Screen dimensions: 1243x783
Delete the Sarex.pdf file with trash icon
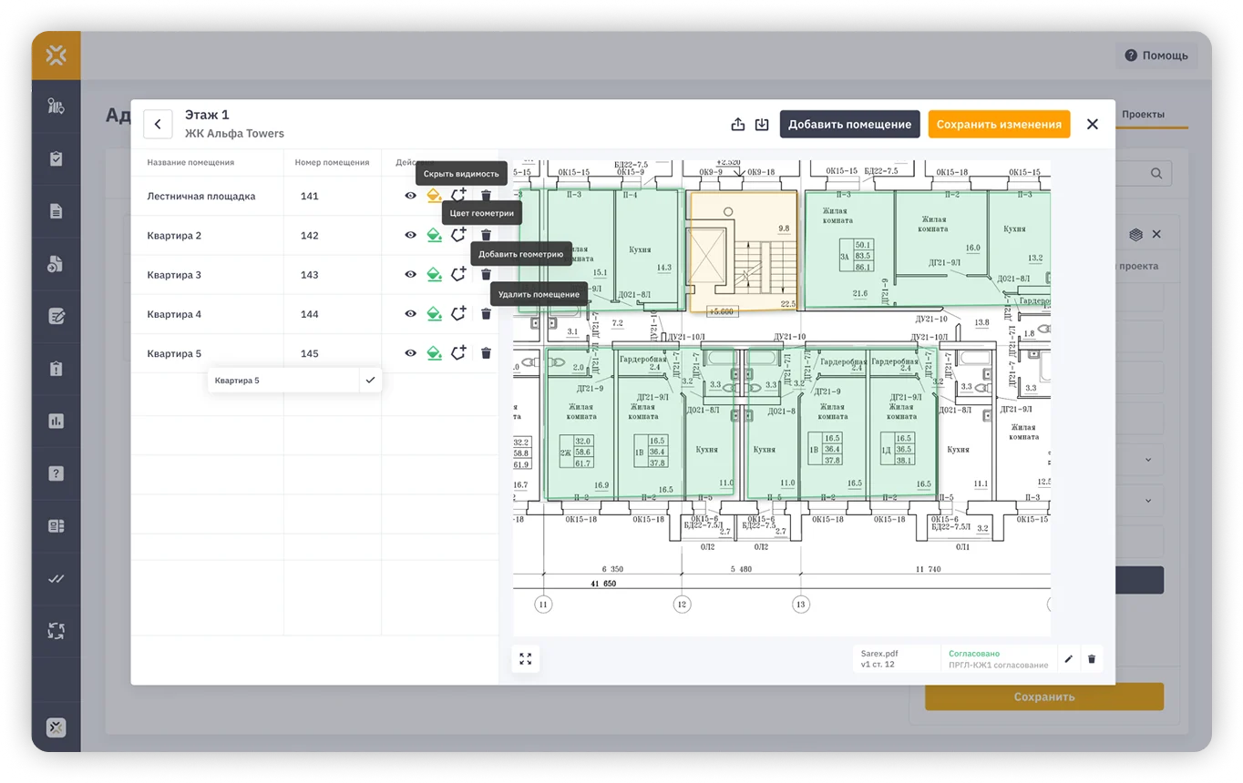1092,658
